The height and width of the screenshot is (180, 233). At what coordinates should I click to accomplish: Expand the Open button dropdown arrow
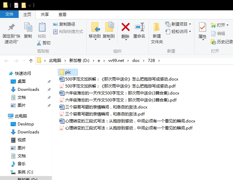point(227,25)
